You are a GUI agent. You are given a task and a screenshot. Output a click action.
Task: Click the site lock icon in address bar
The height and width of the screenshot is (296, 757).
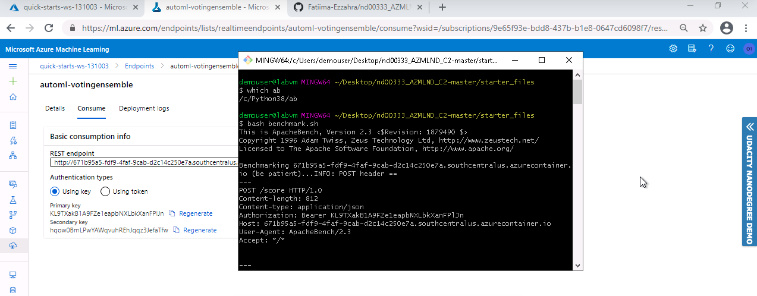pyautogui.click(x=73, y=28)
